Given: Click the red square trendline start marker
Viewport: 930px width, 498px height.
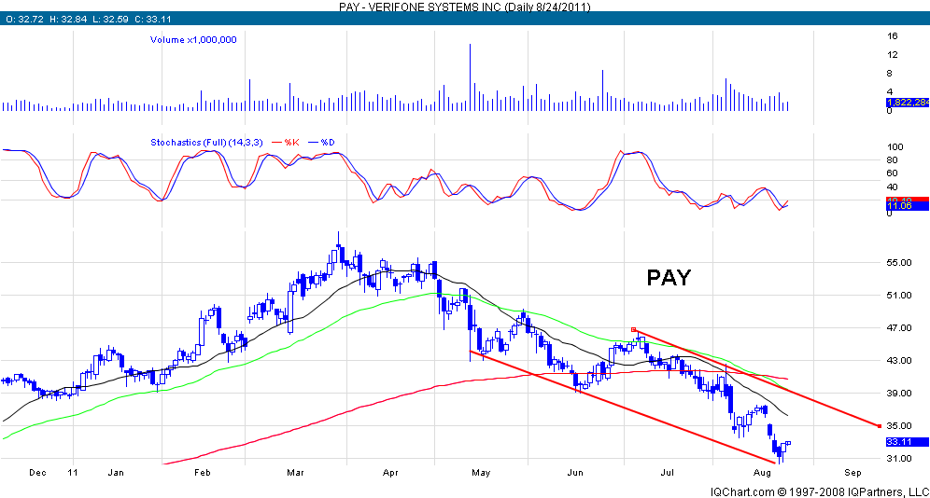Looking at the screenshot, I should 635,329.
